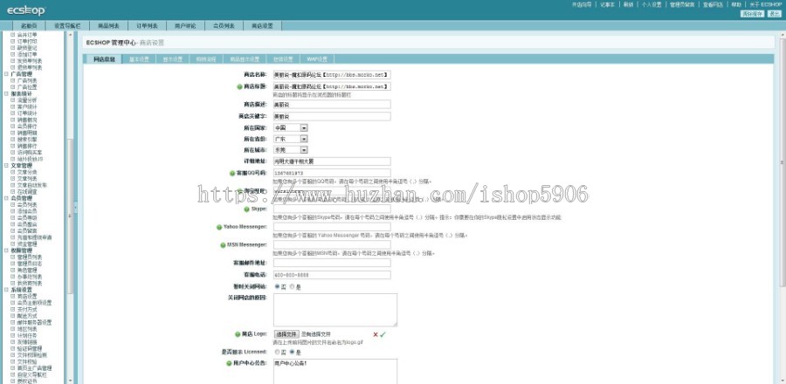The height and width of the screenshot is (384, 786).
Task: Select the 网店信息 tab
Action: (104, 59)
